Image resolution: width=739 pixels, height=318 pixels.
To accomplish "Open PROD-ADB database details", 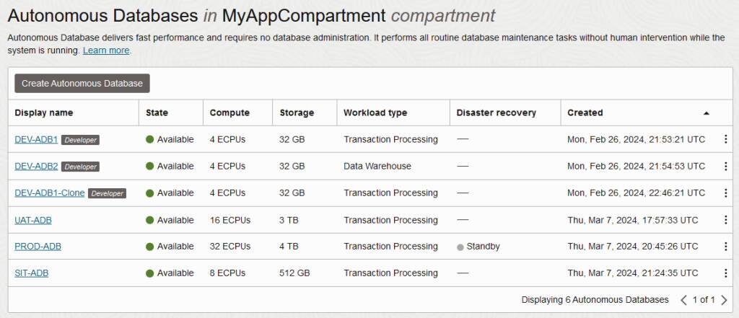I will [x=38, y=247].
